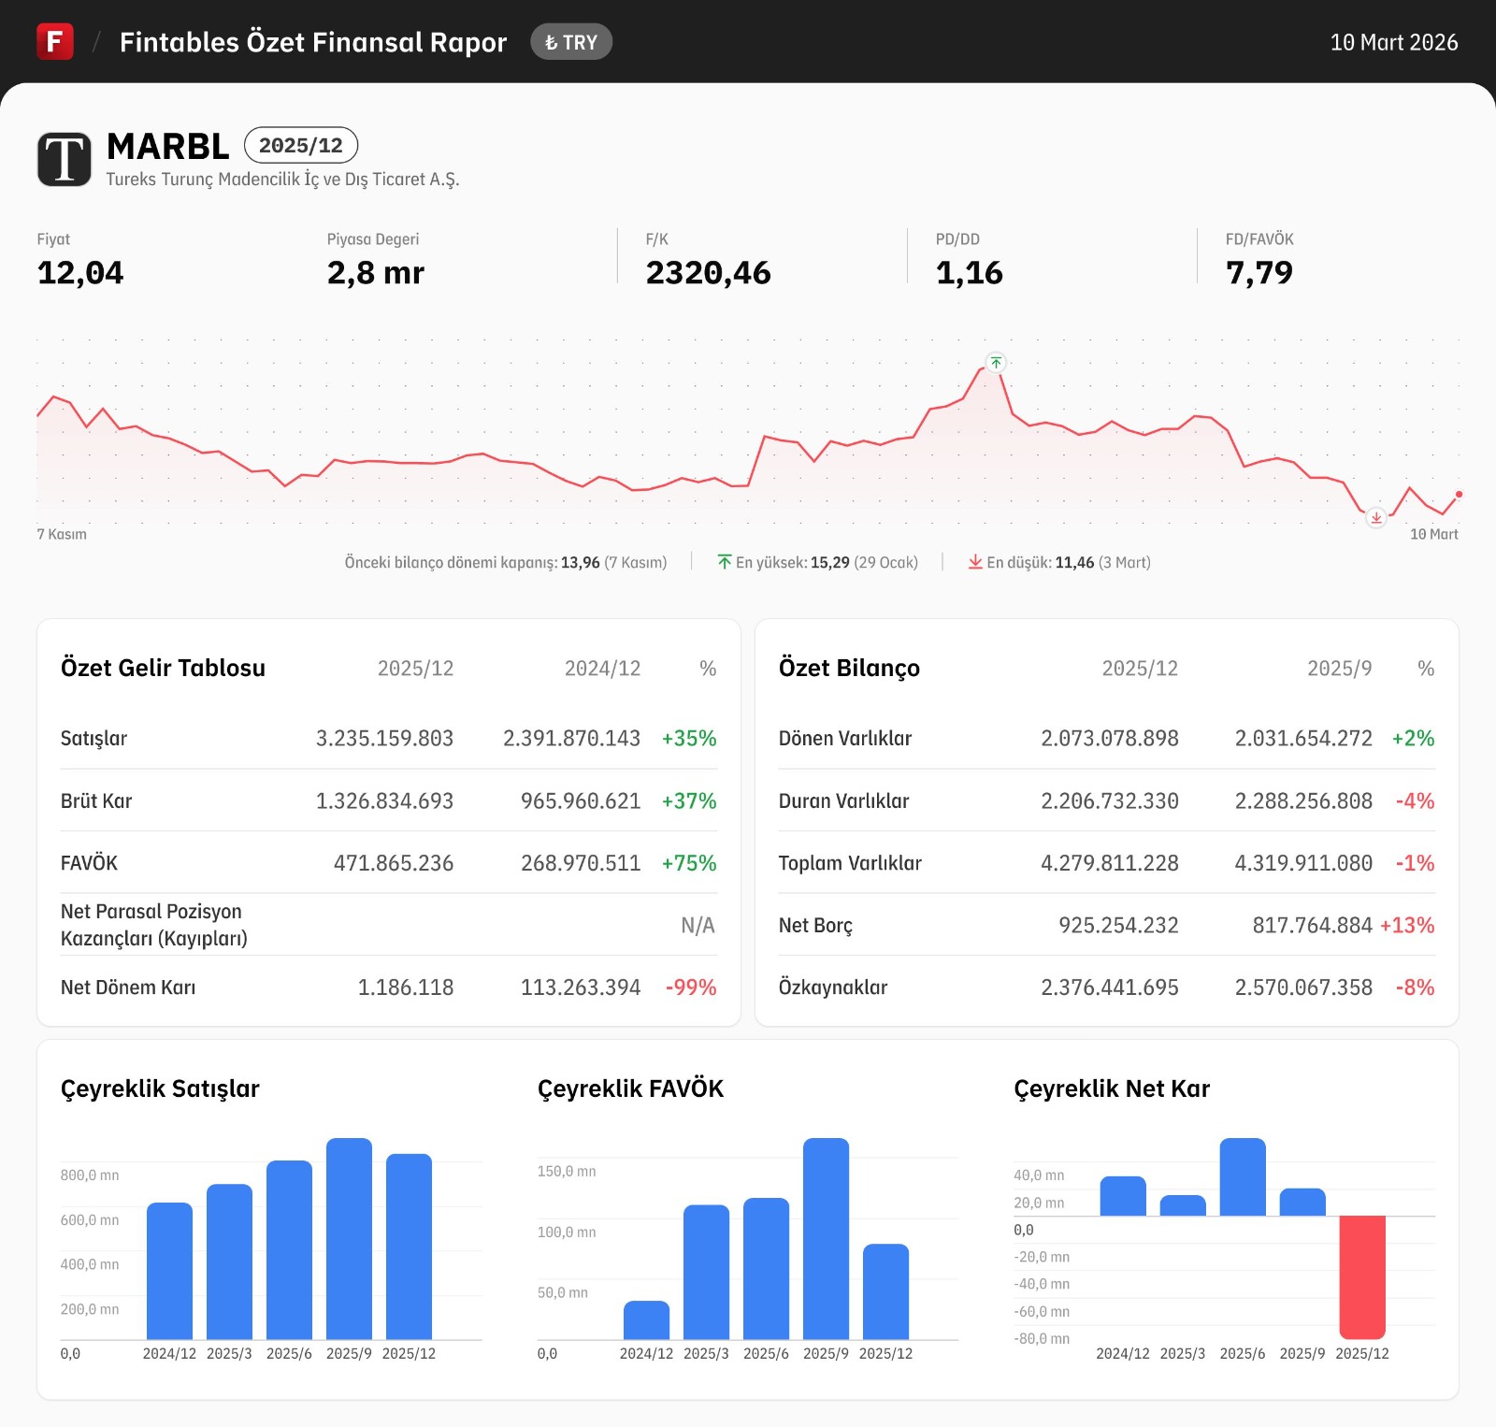
Task: Select the TRY currency badge
Action: [x=571, y=42]
